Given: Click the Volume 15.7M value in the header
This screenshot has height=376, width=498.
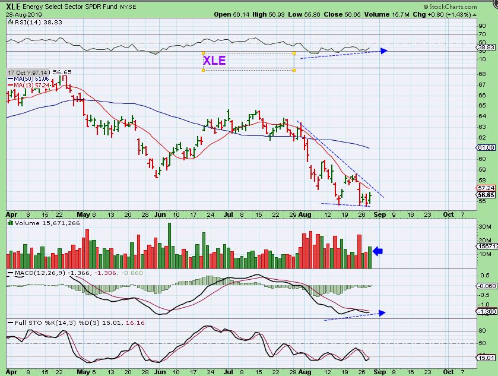Looking at the screenshot, I should (x=386, y=14).
